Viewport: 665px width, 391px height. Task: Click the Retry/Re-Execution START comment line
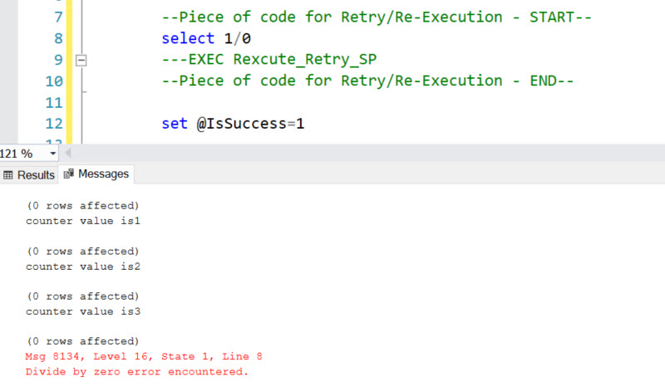tap(376, 17)
